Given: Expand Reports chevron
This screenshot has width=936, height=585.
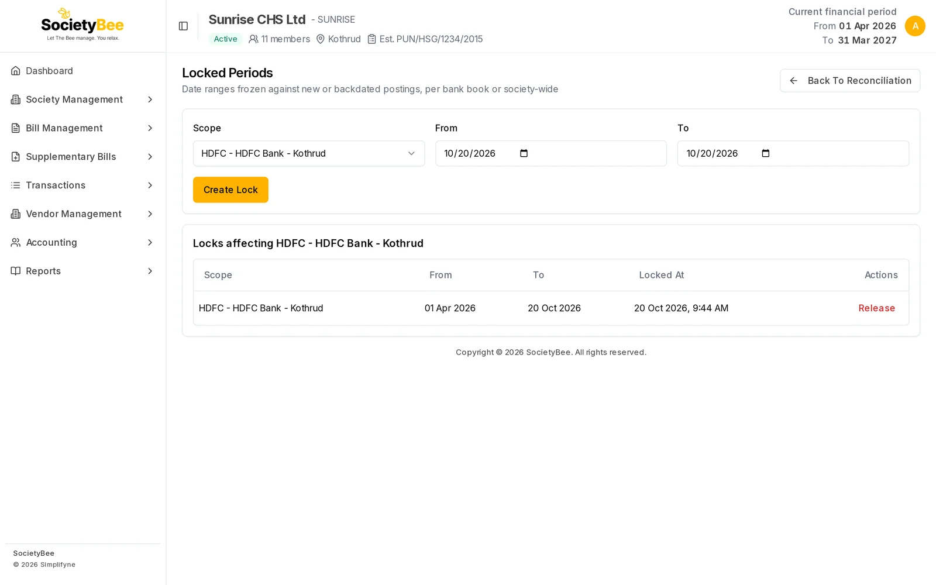Looking at the screenshot, I should click(x=150, y=271).
